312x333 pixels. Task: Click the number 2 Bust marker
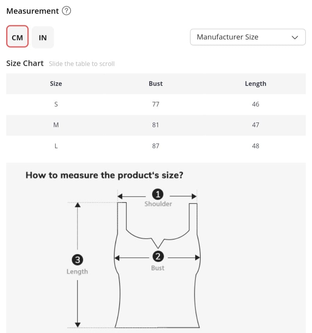point(158,256)
